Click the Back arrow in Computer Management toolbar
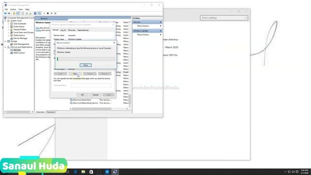This screenshot has width=311, height=175. point(5,13)
